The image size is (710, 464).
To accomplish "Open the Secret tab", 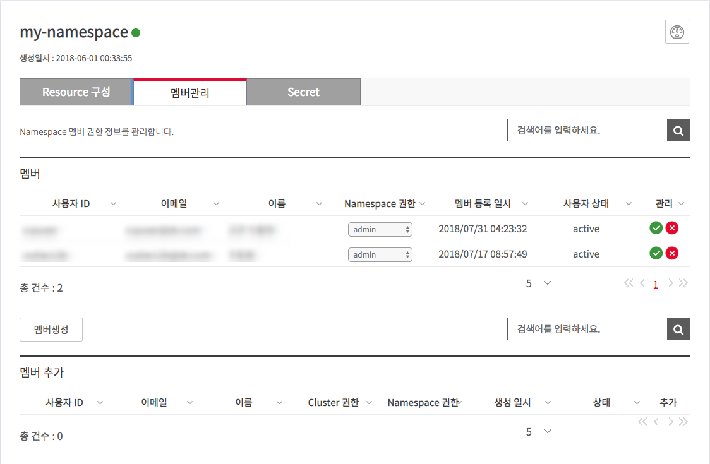I will (x=304, y=92).
